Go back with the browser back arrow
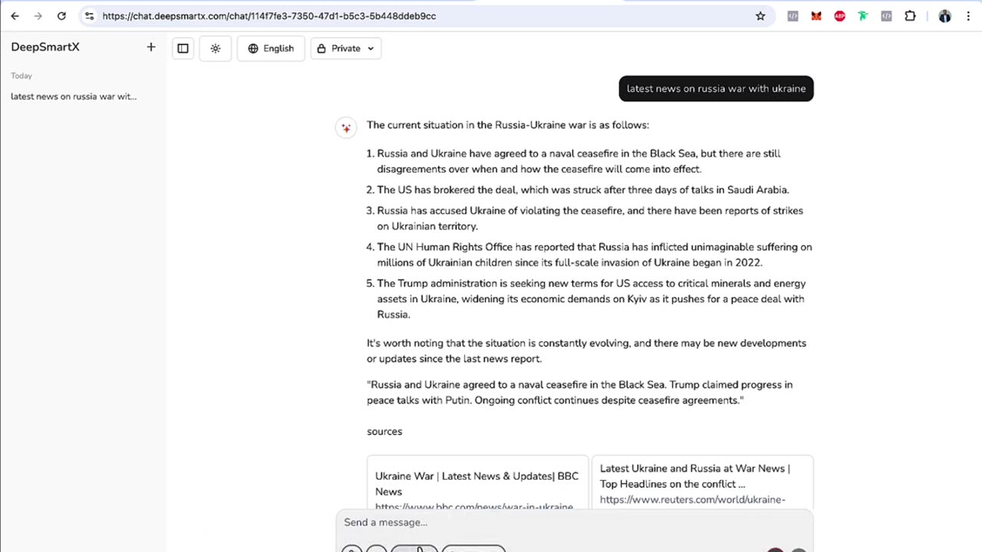Image resolution: width=982 pixels, height=552 pixels. point(15,15)
